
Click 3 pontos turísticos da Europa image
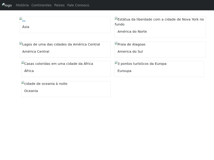(x=141, y=64)
